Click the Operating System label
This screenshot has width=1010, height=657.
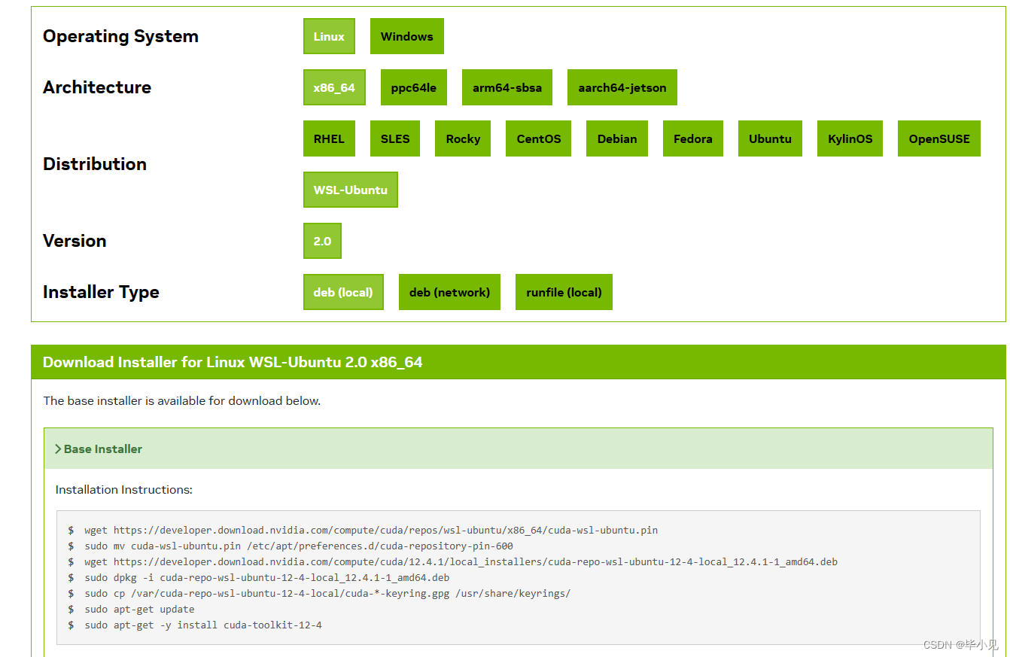pyautogui.click(x=120, y=36)
